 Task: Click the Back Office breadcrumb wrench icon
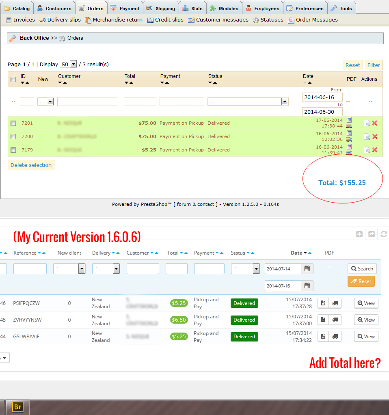point(13,39)
